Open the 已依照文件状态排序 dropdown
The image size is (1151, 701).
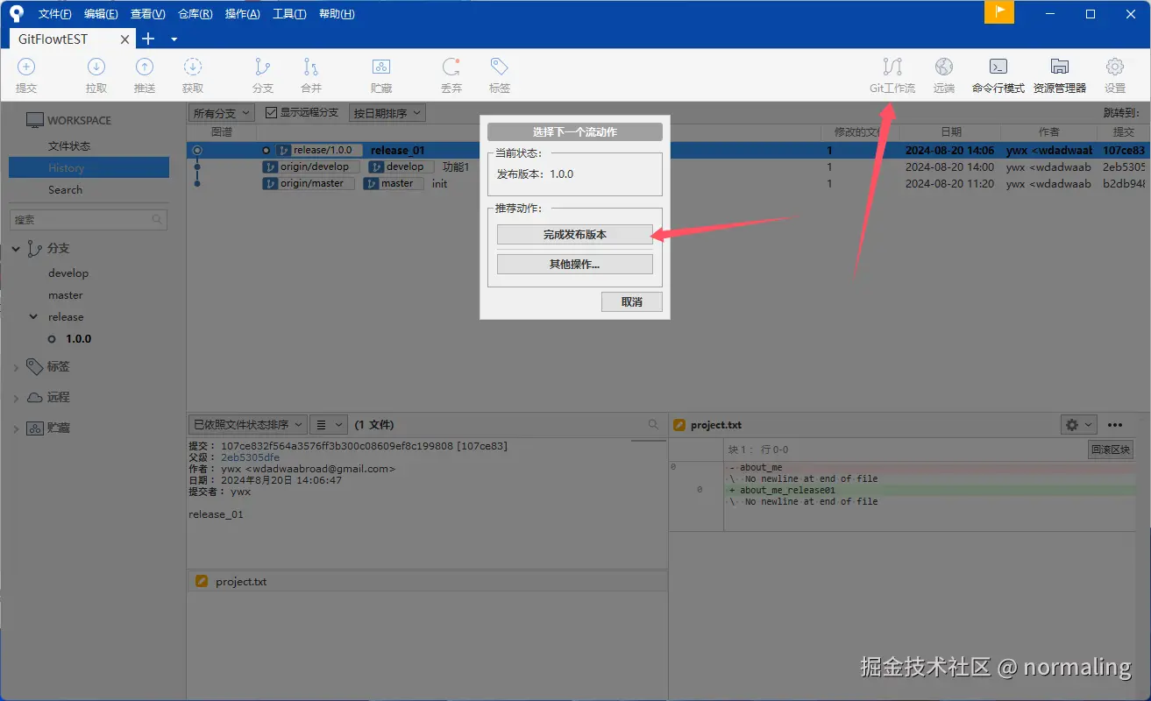[248, 424]
